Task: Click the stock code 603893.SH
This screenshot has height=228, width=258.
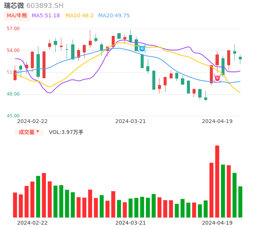Action: click(x=45, y=6)
